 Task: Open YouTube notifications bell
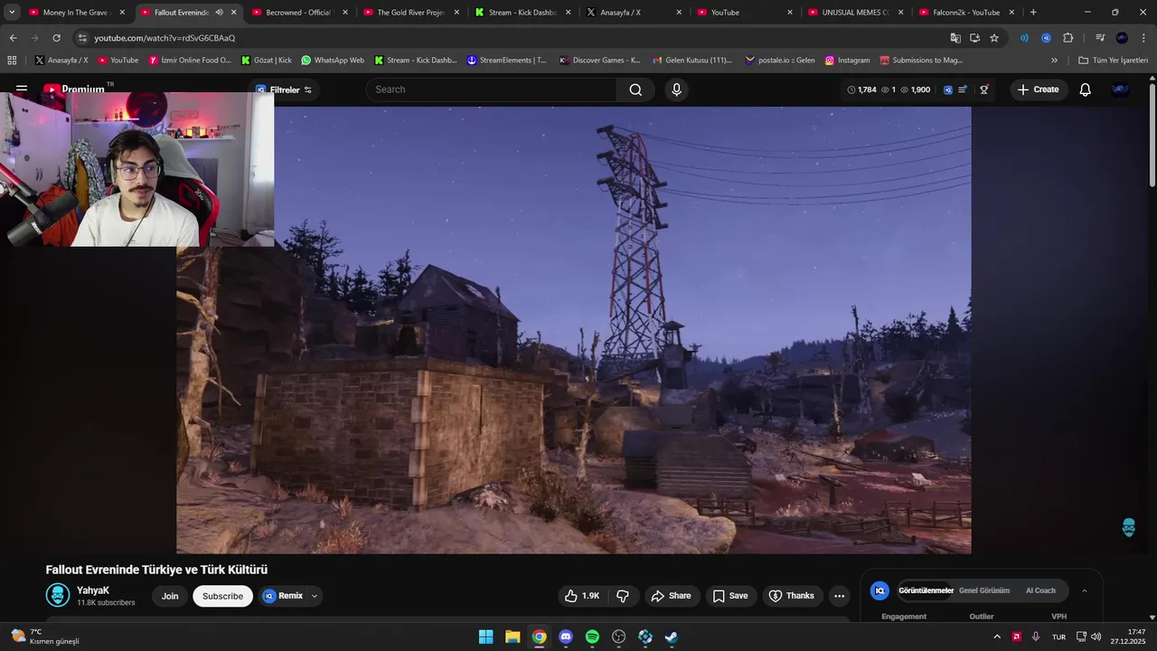click(x=1086, y=90)
